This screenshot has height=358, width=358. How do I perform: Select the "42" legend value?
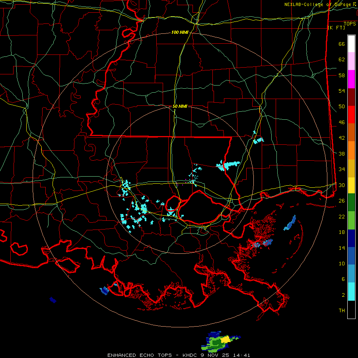coord(342,138)
